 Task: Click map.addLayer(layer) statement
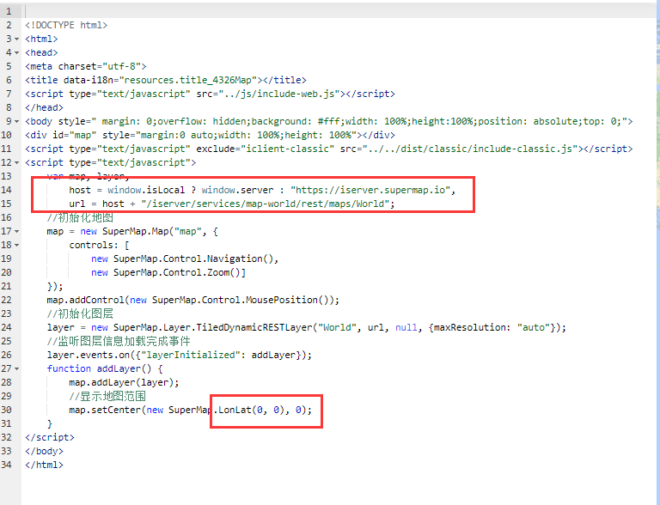pyautogui.click(x=124, y=382)
